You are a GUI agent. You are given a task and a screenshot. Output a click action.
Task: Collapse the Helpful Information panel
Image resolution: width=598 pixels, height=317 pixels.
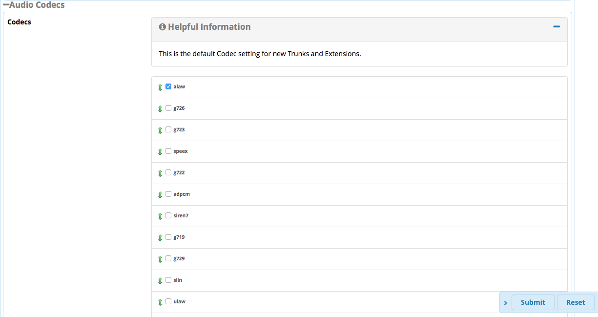(x=557, y=27)
